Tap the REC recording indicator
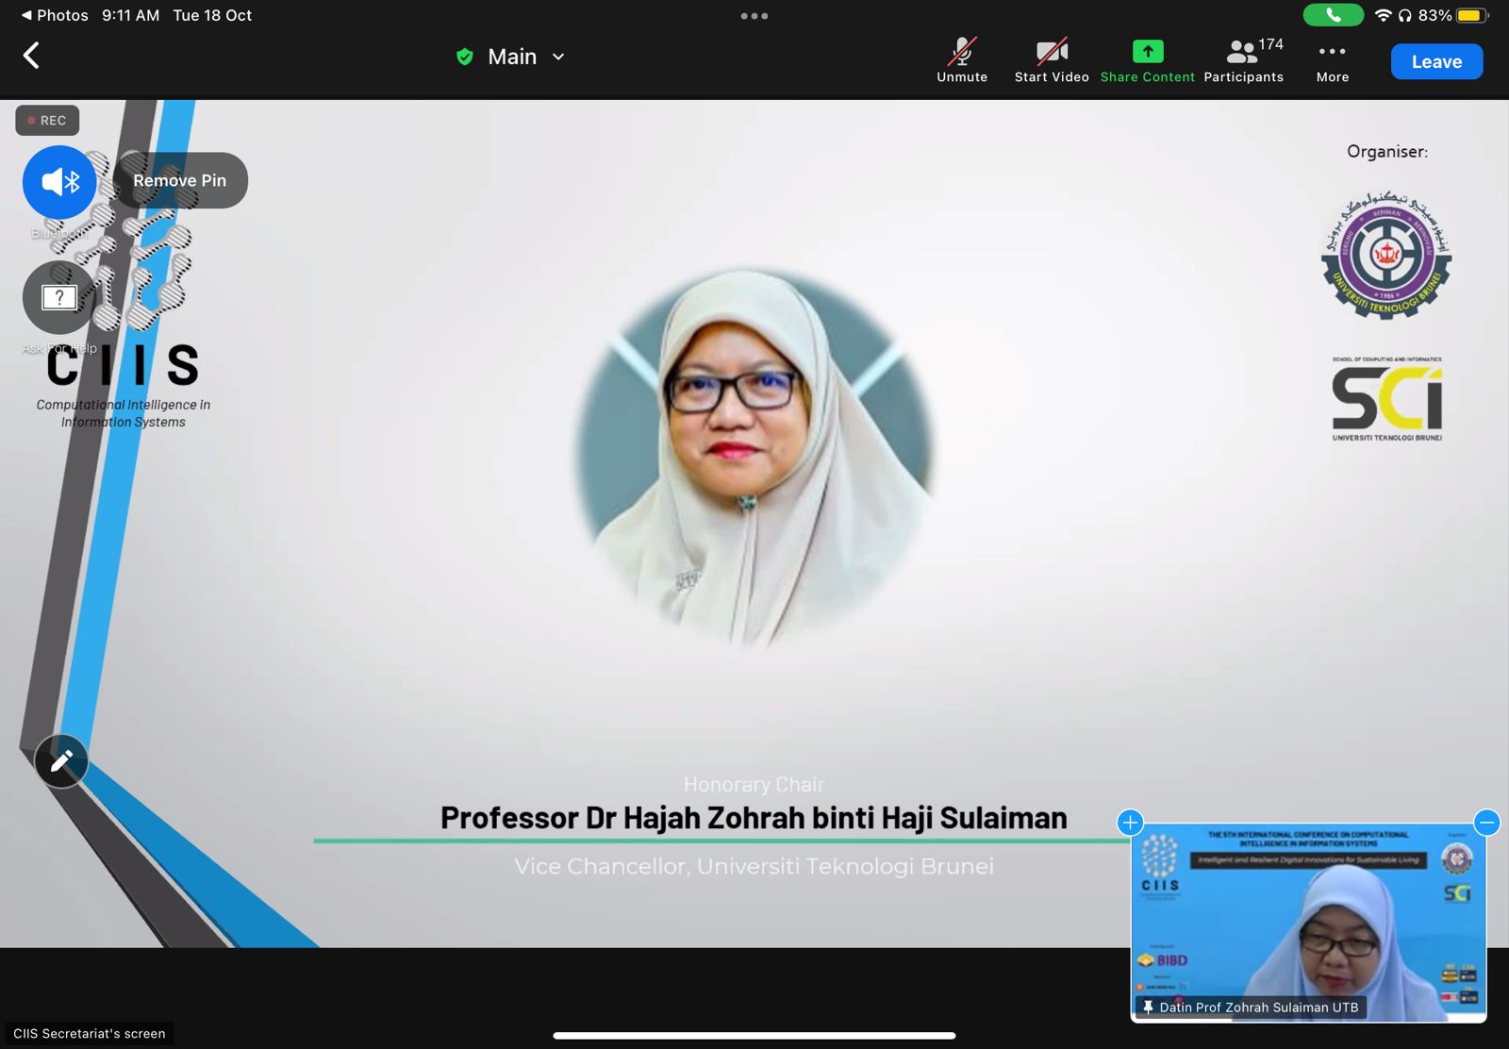1509x1049 pixels. point(47,121)
